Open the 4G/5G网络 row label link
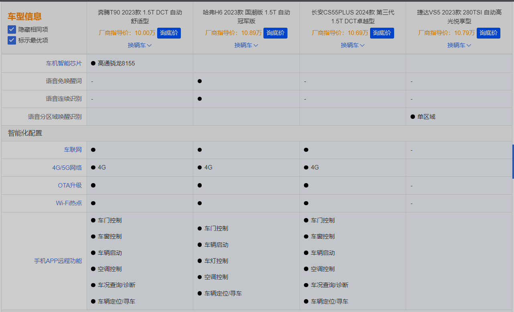The width and height of the screenshot is (514, 312). click(x=67, y=167)
